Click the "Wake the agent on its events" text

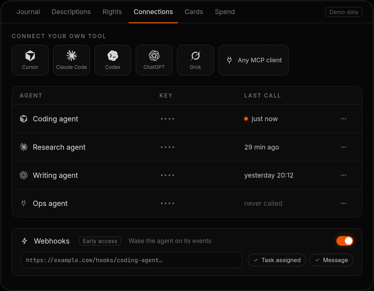[170, 241]
